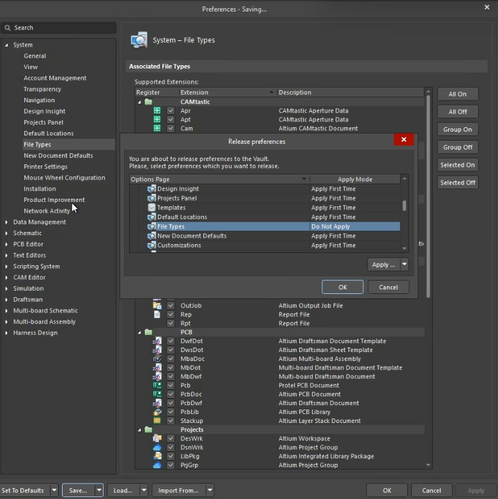Open the Set To Defaults dropdown arrow

[x=54, y=491]
